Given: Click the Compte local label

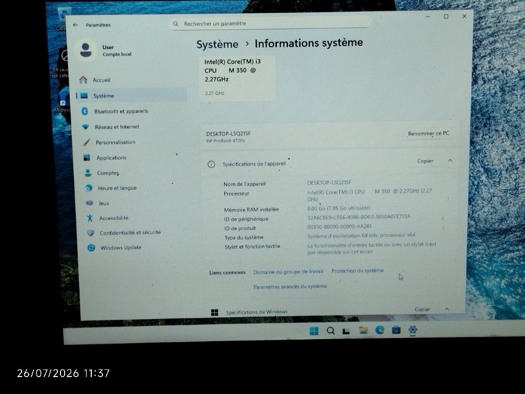Looking at the screenshot, I should pos(117,54).
